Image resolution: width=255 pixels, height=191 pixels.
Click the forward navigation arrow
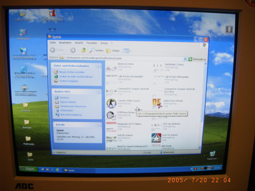coord(73,51)
